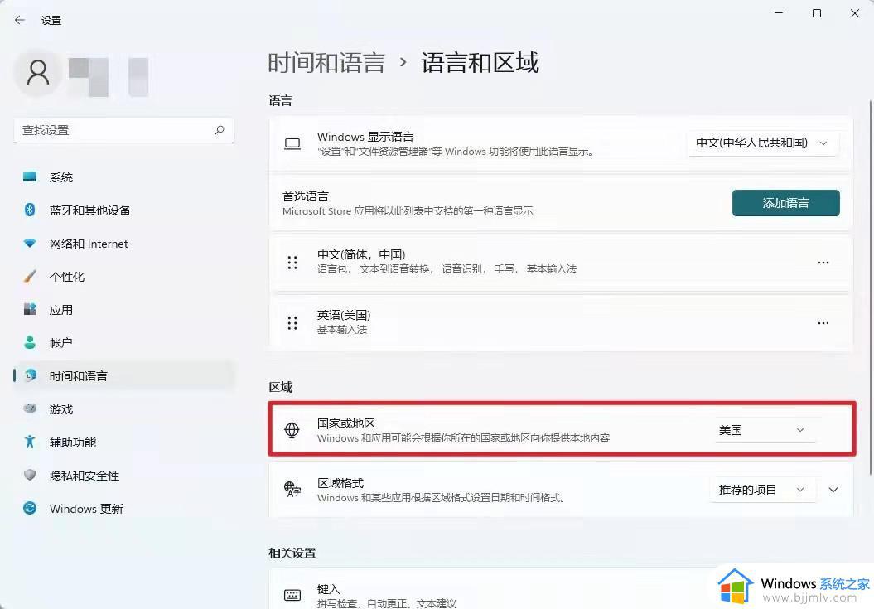The height and width of the screenshot is (609, 874).
Task: Open more options for 英语(美国)
Action: pyautogui.click(x=823, y=322)
